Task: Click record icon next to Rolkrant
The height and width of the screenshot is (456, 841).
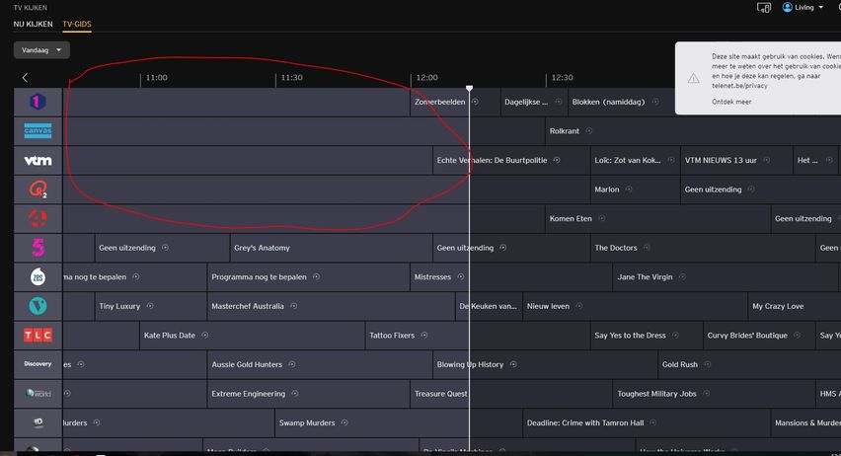Action: [589, 131]
